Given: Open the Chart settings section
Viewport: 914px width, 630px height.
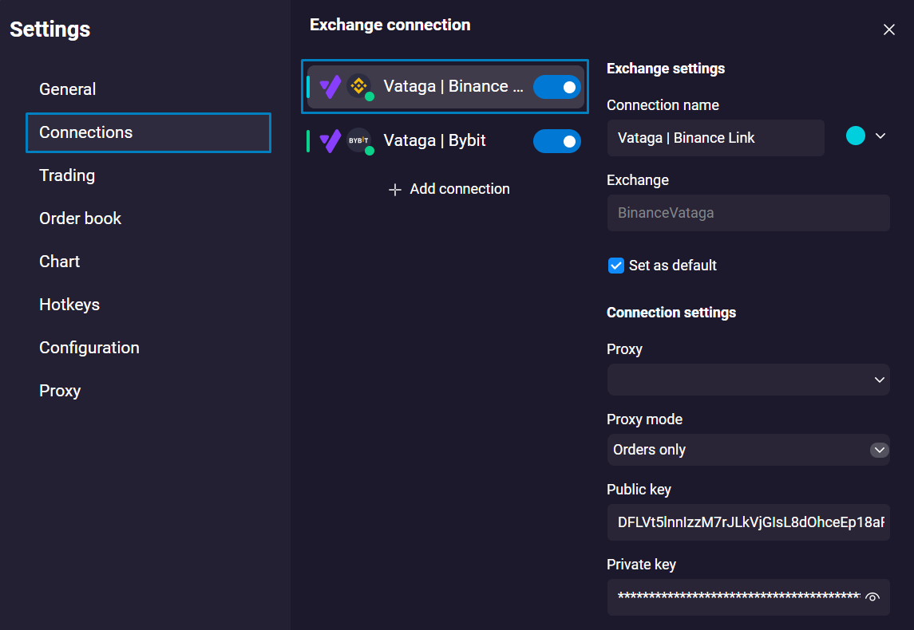Looking at the screenshot, I should [59, 262].
